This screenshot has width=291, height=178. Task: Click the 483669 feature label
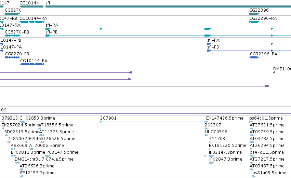(x=19, y=146)
